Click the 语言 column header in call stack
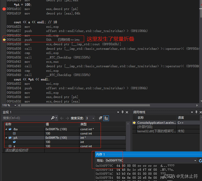The width and height of the screenshot is (202, 181). click(x=181, y=118)
